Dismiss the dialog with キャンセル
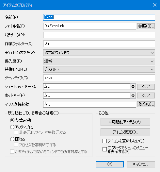Image resolution: width=160 pixels, height=172 pixels. coord(141,164)
